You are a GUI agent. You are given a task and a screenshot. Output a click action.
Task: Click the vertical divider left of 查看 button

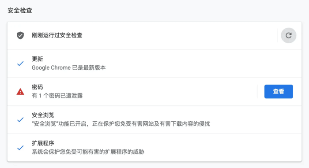(x=257, y=91)
